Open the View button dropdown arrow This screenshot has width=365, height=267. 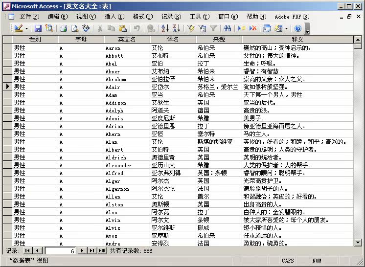click(x=26, y=28)
